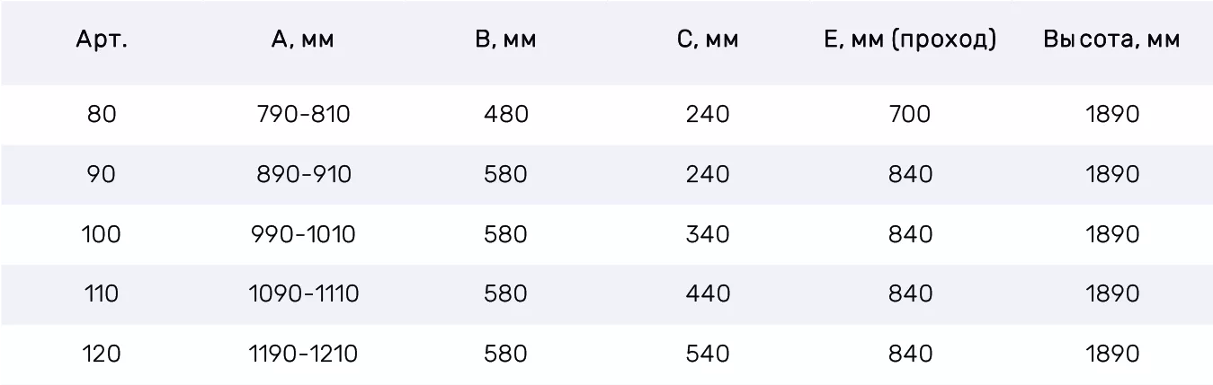Click the 890-910 size range cell
1213x385 pixels.
click(x=303, y=174)
